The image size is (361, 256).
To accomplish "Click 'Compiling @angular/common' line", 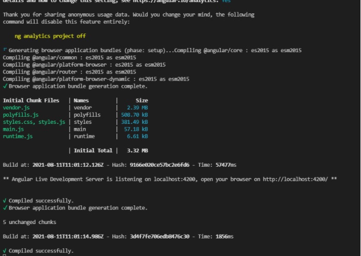I will [69, 57].
